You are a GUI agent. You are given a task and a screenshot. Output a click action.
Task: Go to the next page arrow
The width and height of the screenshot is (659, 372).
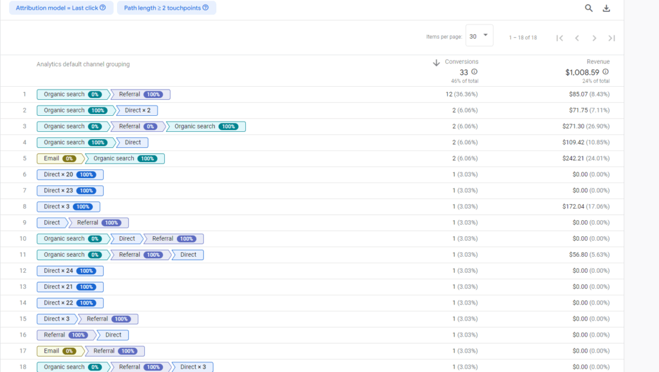click(x=594, y=38)
